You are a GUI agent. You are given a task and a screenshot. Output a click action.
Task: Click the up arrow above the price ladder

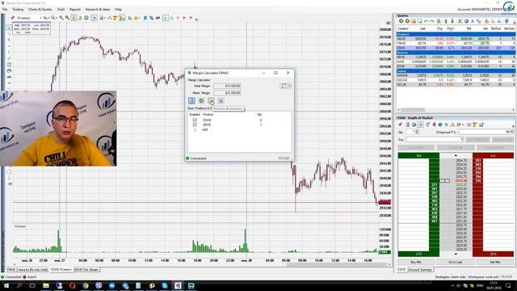[456, 155]
